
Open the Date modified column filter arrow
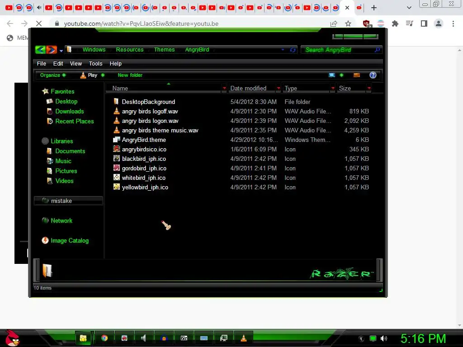(279, 88)
